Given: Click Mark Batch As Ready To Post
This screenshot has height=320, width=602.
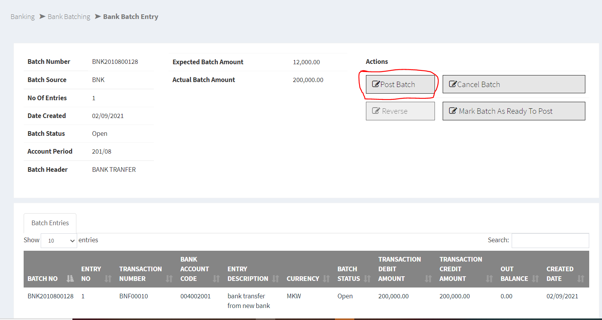Looking at the screenshot, I should (x=514, y=111).
